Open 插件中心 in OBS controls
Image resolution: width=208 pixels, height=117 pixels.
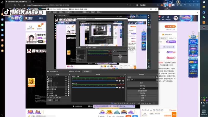pyautogui.click(x=142, y=86)
